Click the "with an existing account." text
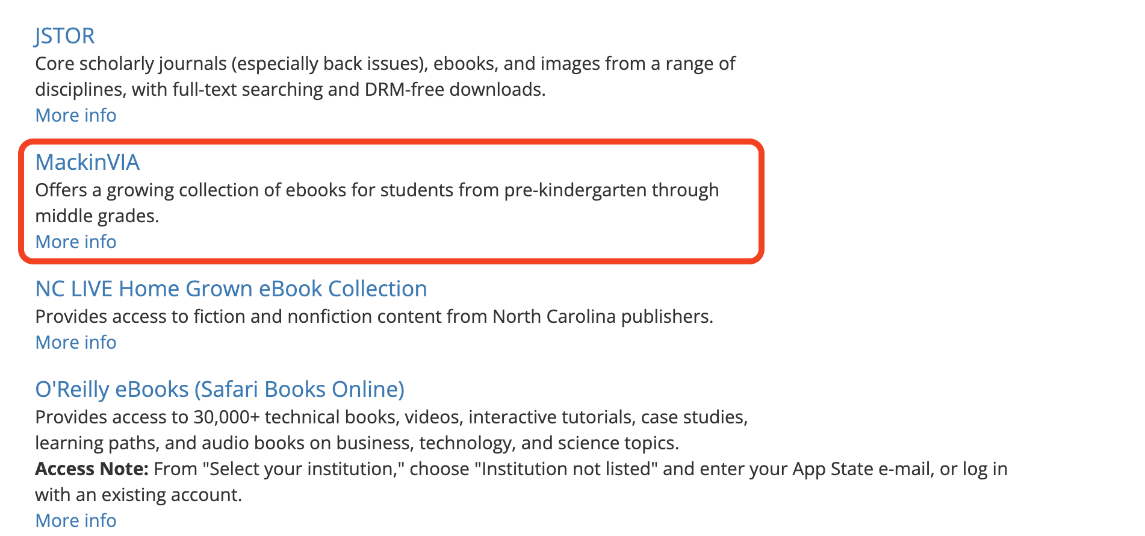 (x=138, y=495)
